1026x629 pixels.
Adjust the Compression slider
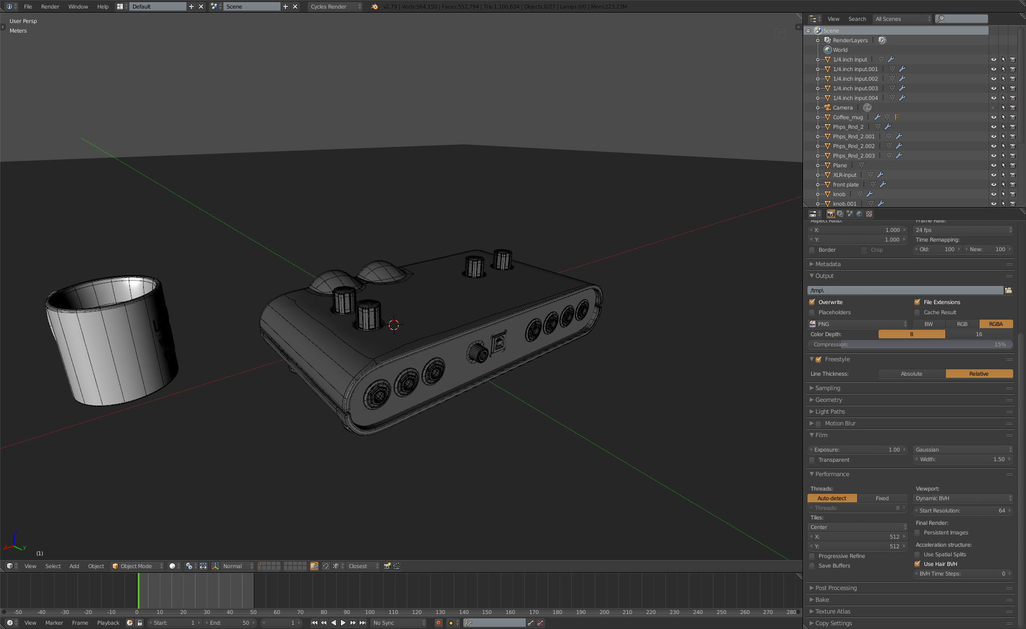910,344
